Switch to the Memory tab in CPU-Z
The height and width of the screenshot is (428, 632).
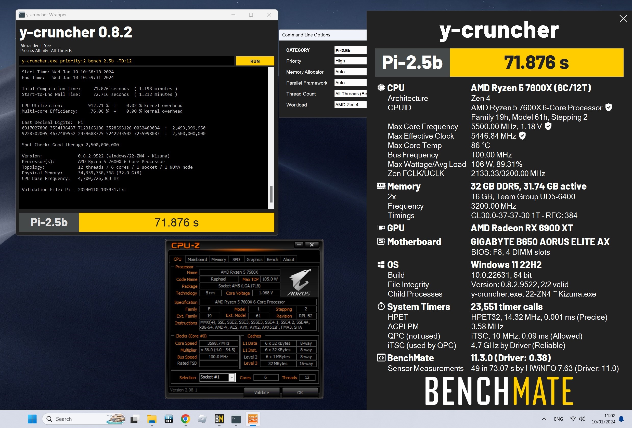point(219,260)
